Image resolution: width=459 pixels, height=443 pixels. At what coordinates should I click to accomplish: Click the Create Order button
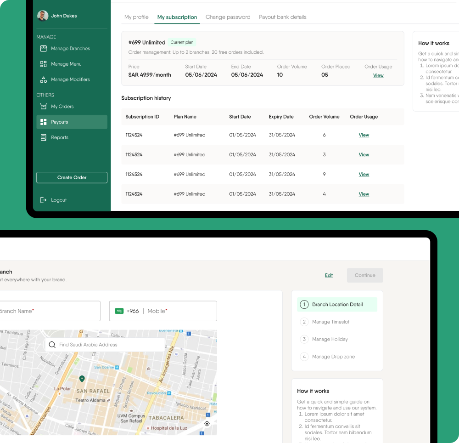coord(72,177)
